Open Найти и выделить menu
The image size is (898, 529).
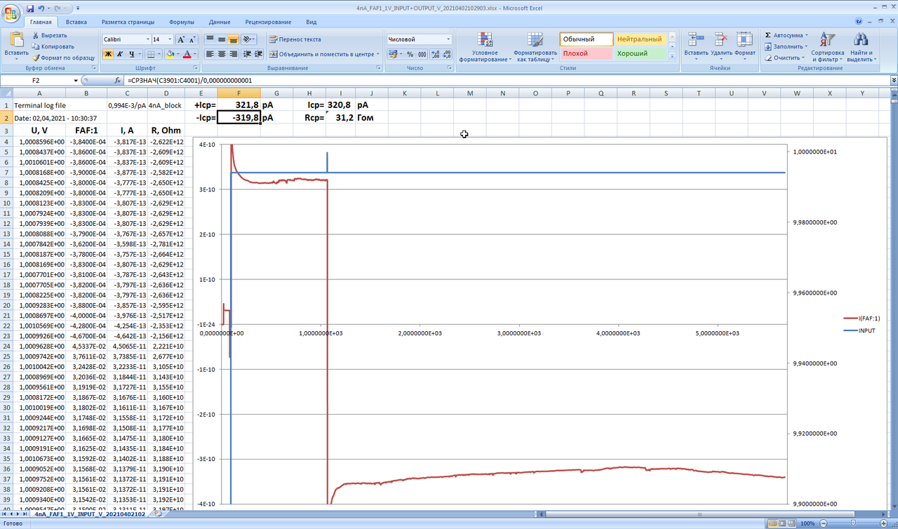(860, 47)
